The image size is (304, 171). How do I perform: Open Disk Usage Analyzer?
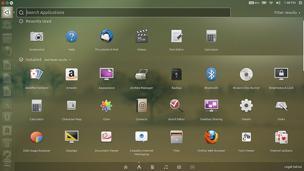point(37,137)
